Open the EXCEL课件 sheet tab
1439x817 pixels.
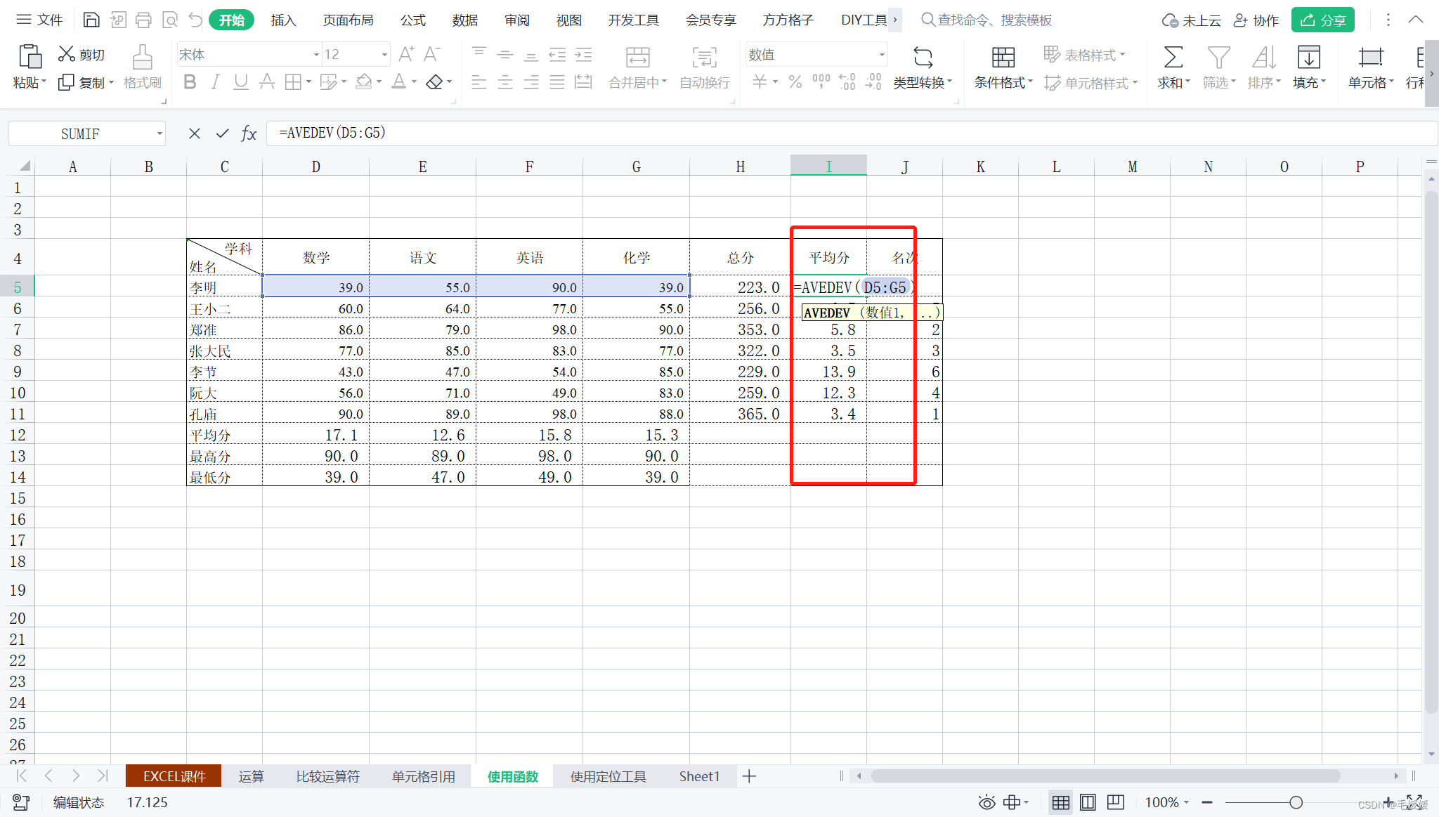click(x=174, y=776)
